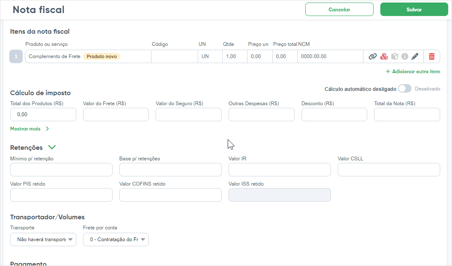Image resolution: width=452 pixels, height=266 pixels.
Task: Click the Total da Nota input field
Action: point(407,114)
